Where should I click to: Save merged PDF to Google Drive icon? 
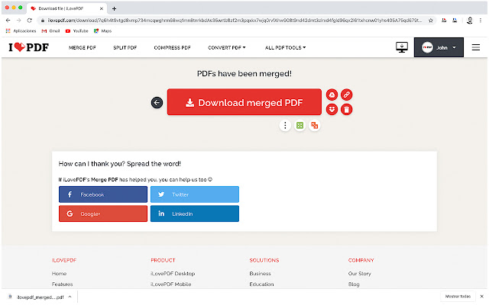[332, 95]
